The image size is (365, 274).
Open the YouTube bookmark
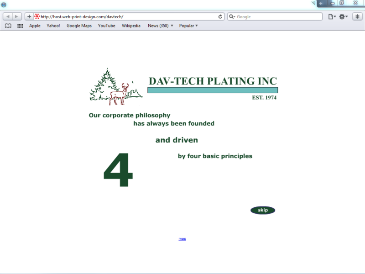tap(106, 26)
